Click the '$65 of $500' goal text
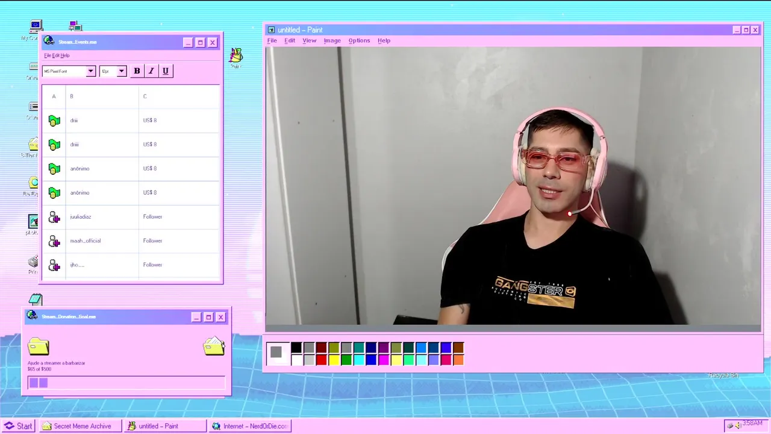Screen dimensions: 771x434 pyautogui.click(x=39, y=369)
